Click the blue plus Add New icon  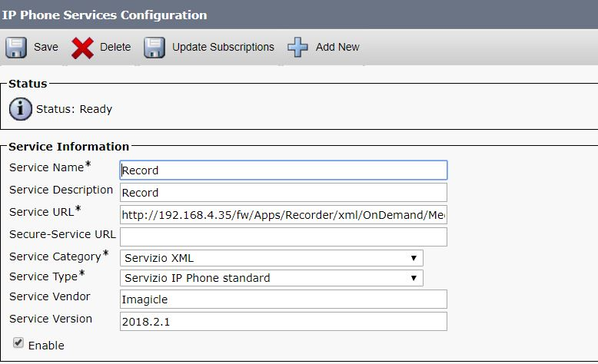pyautogui.click(x=298, y=48)
